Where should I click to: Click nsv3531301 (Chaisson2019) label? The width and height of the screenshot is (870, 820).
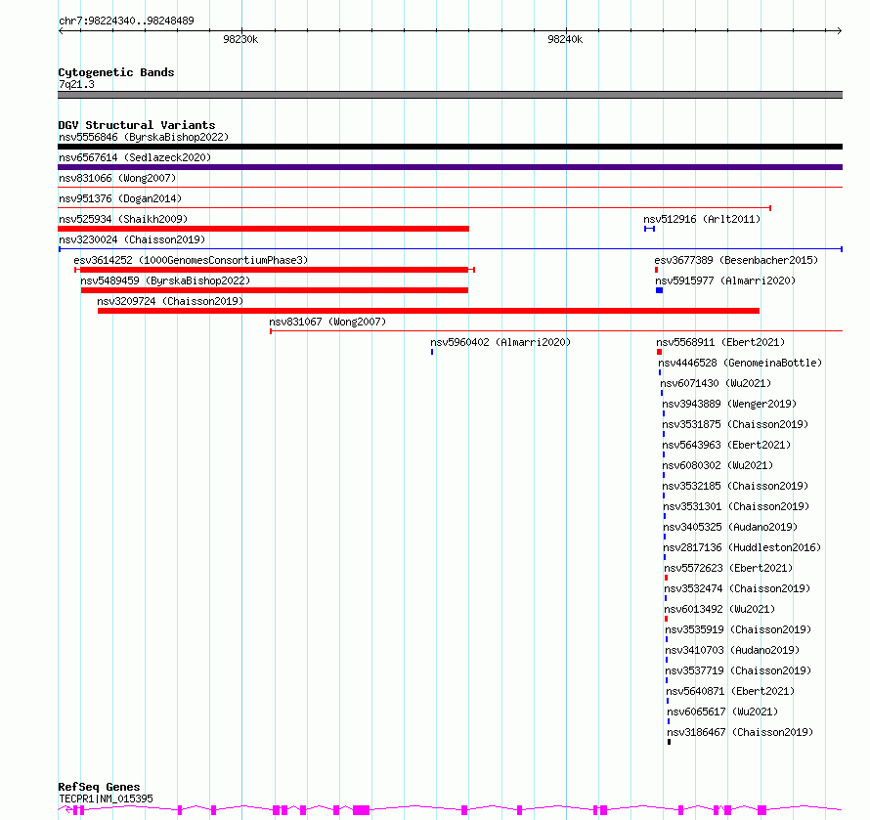(x=736, y=506)
